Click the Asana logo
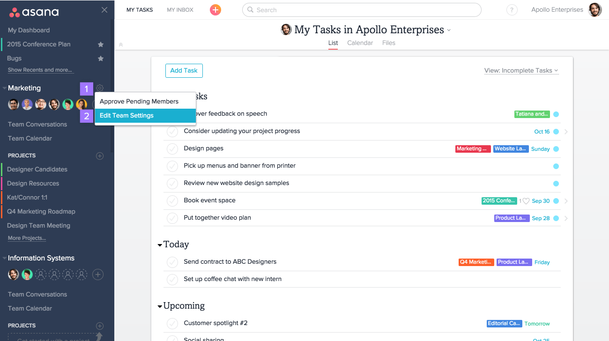Viewport: 609px width, 341px height. [34, 12]
